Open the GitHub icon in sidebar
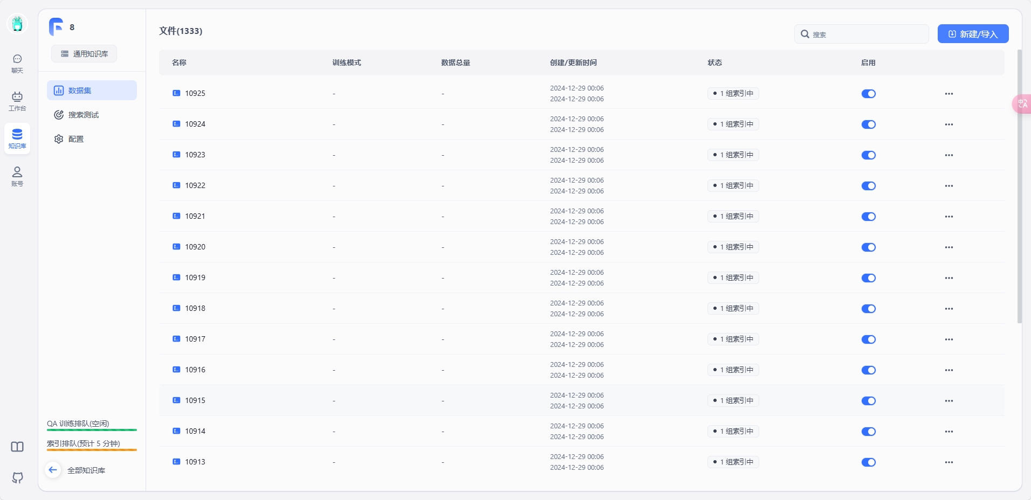The height and width of the screenshot is (500, 1031). coord(17,477)
